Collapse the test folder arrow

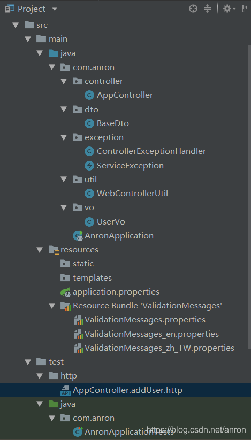coord(28,362)
